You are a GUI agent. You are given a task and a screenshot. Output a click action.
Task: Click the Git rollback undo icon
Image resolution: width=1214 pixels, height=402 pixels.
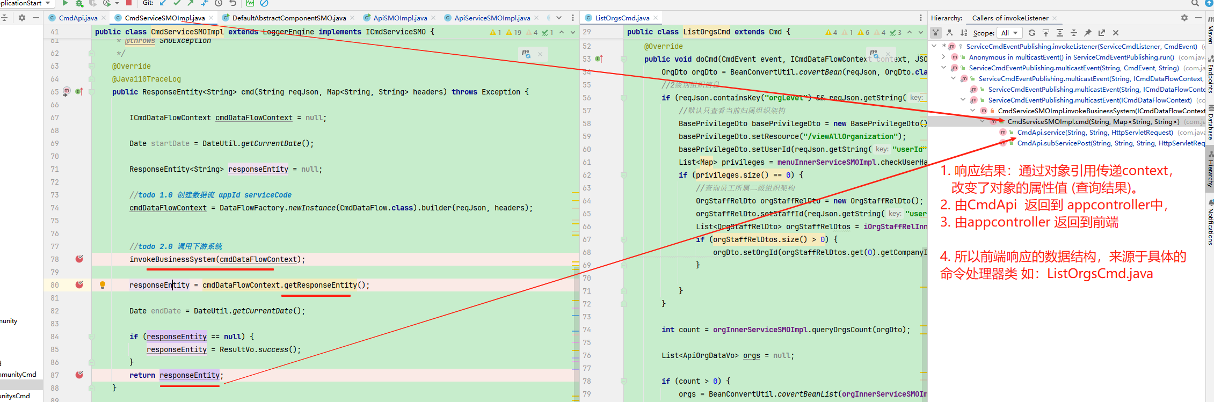(232, 3)
